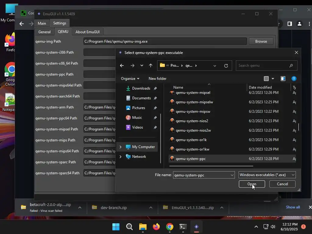This screenshot has height=234, width=312.
Task: Open the About EmuGUI tab
Action: (87, 32)
